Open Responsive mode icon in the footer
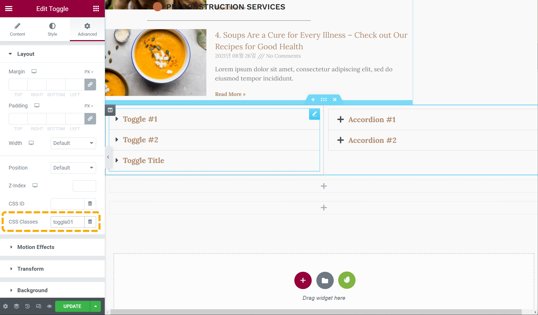538x315 pixels. pyautogui.click(x=38, y=306)
